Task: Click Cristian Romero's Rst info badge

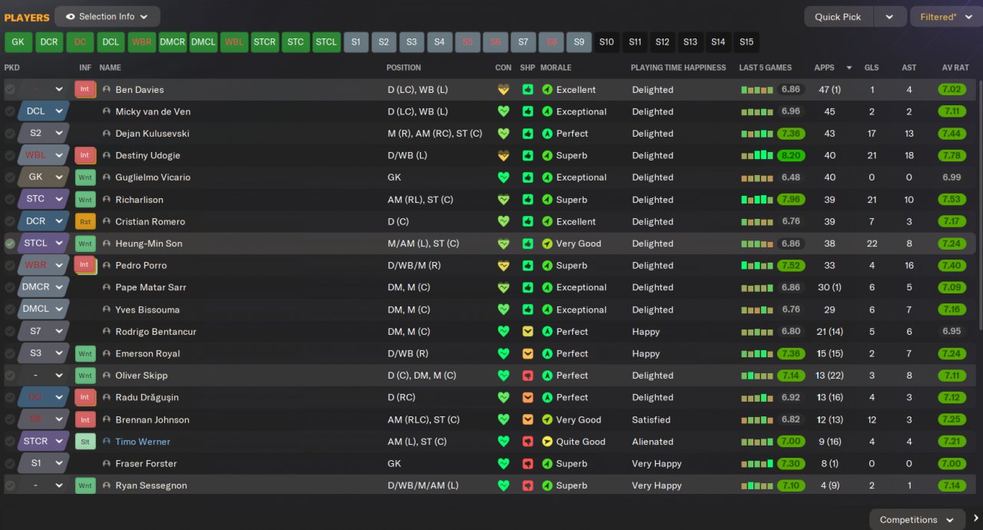Action: (x=84, y=221)
